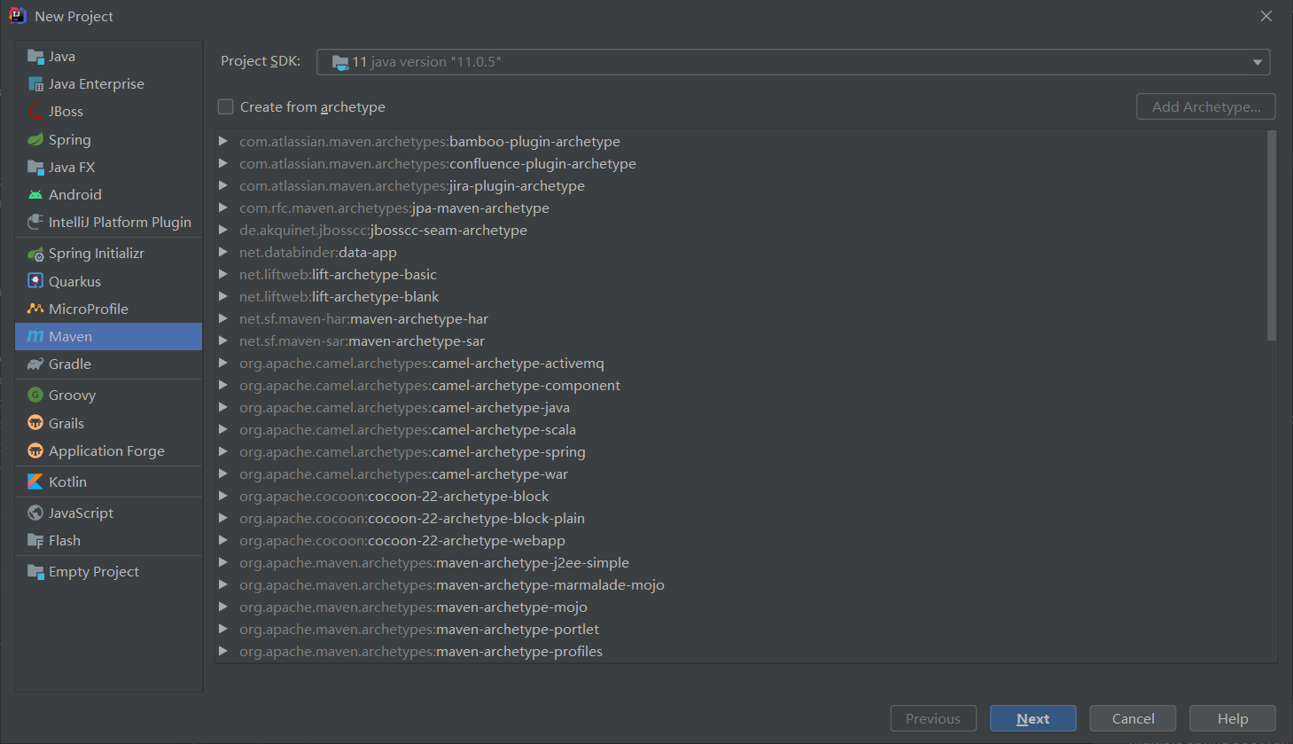This screenshot has height=744, width=1293.
Task: Expand jpa-maven-archetype node
Action: click(223, 208)
